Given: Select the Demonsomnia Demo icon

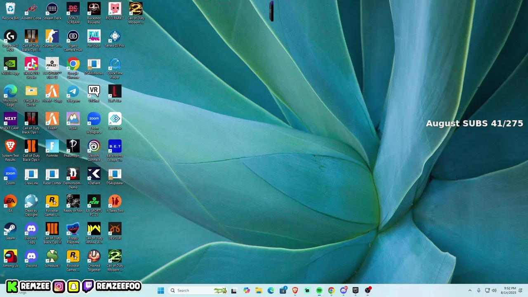Looking at the screenshot, I should pyautogui.click(x=73, y=178).
